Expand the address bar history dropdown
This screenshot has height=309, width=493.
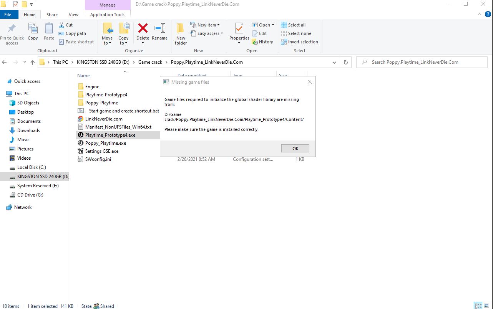tap(334, 62)
